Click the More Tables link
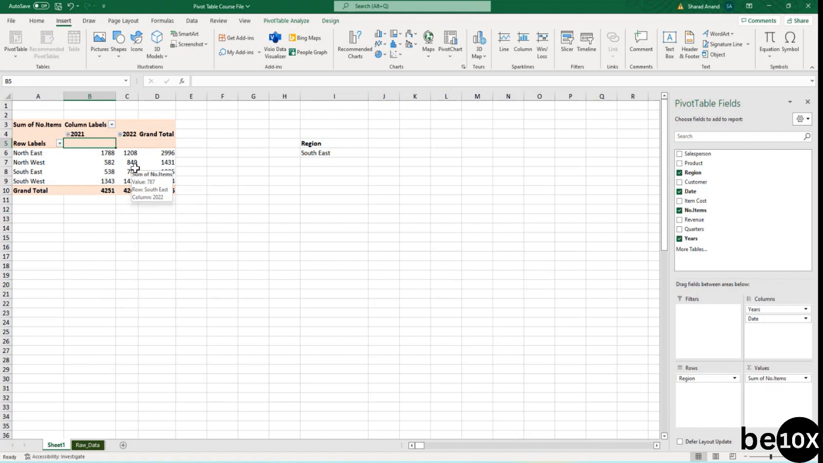 691,249
